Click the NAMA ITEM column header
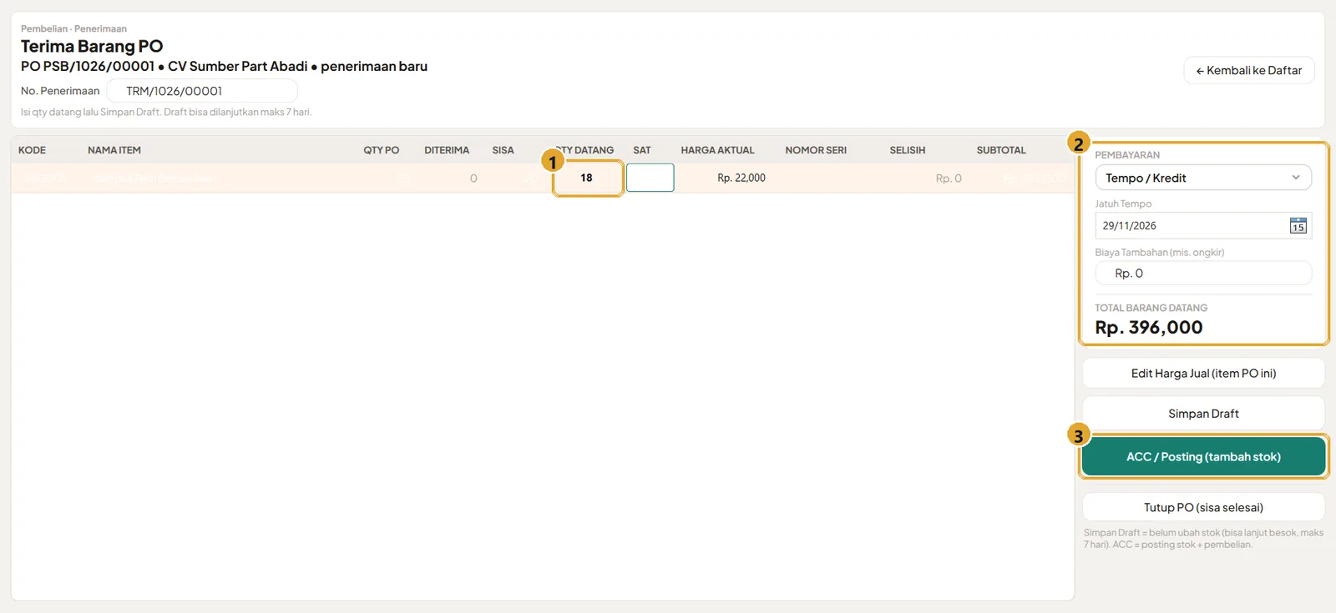Image resolution: width=1336 pixels, height=613 pixels. pyautogui.click(x=114, y=150)
